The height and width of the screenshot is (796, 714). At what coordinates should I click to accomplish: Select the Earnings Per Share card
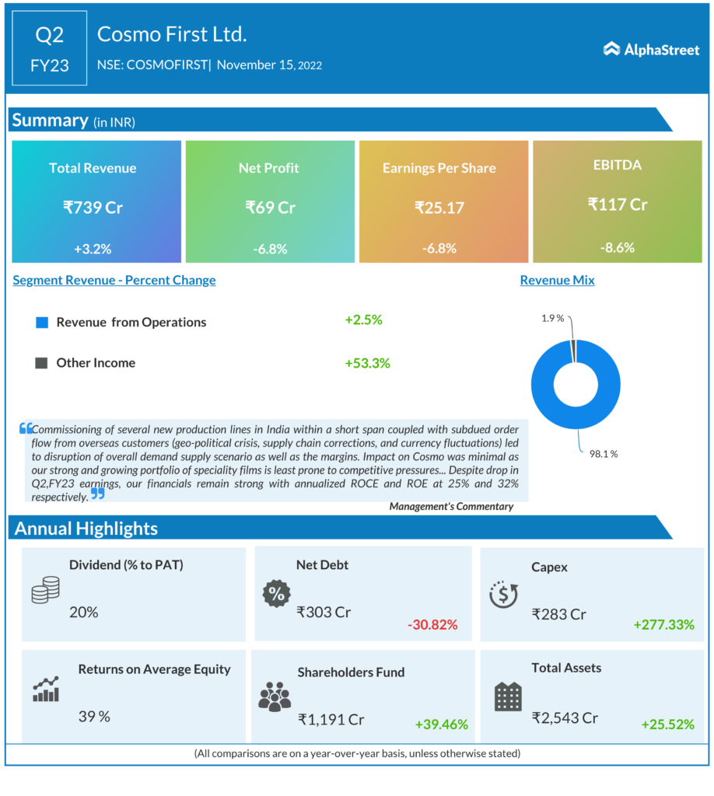coord(443,201)
